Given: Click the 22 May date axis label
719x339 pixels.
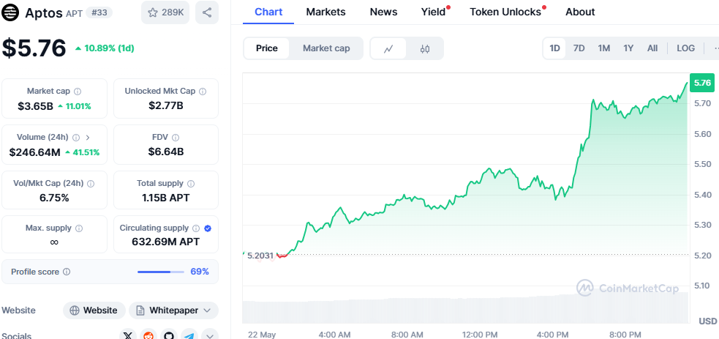Looking at the screenshot, I should click(262, 335).
